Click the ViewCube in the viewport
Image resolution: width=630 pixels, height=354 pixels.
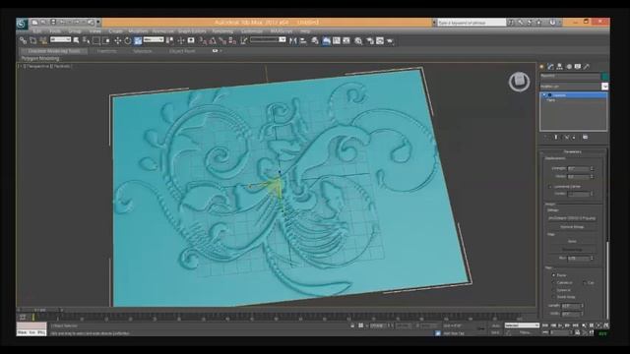click(519, 82)
